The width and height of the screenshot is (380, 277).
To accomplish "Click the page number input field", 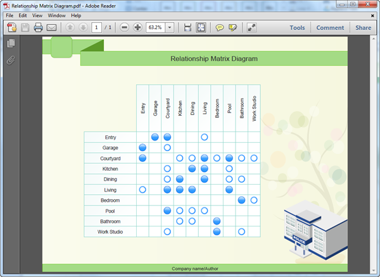I will pyautogui.click(x=96, y=28).
